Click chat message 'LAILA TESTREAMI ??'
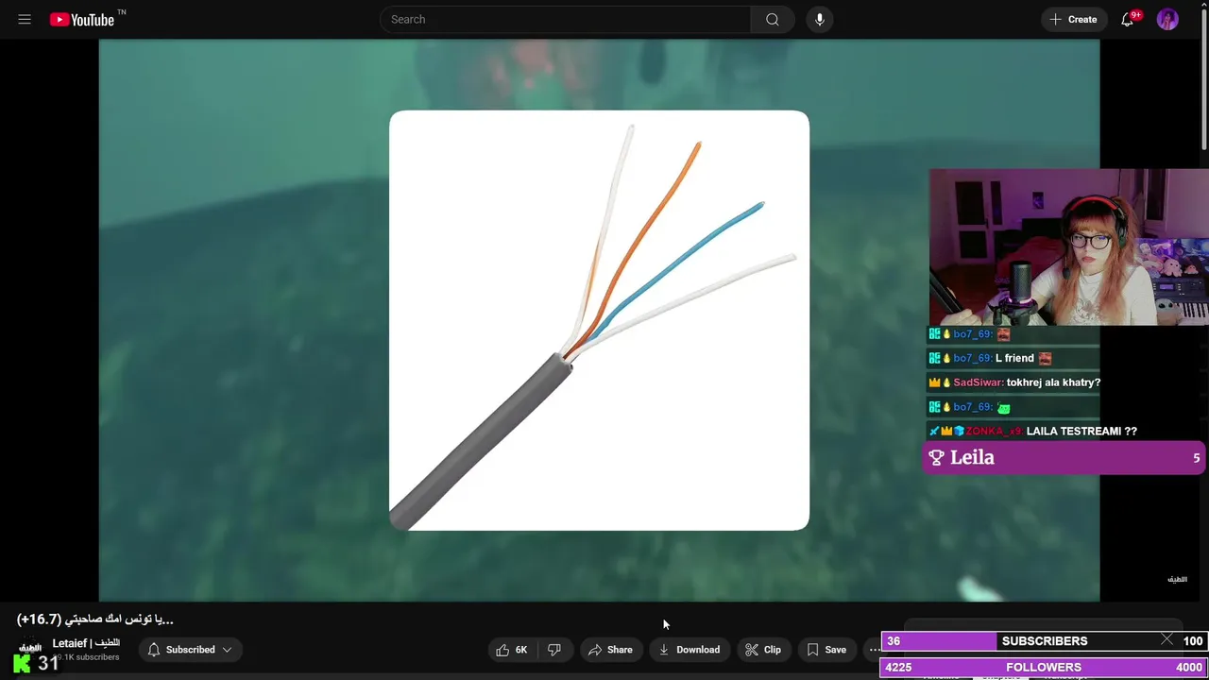This screenshot has width=1209, height=680. point(1081,432)
